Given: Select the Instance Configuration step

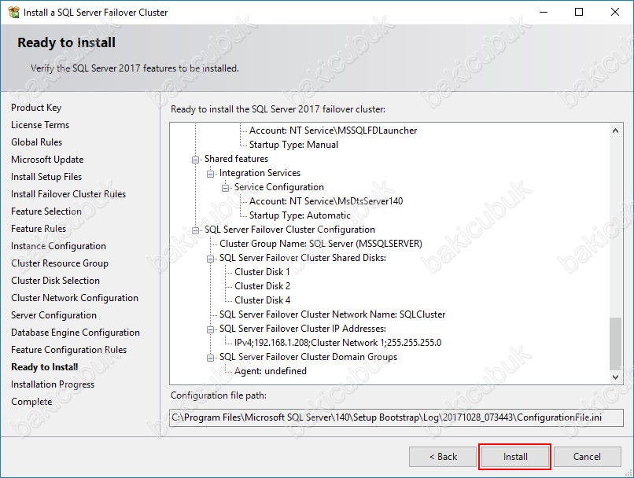Looking at the screenshot, I should pos(58,246).
